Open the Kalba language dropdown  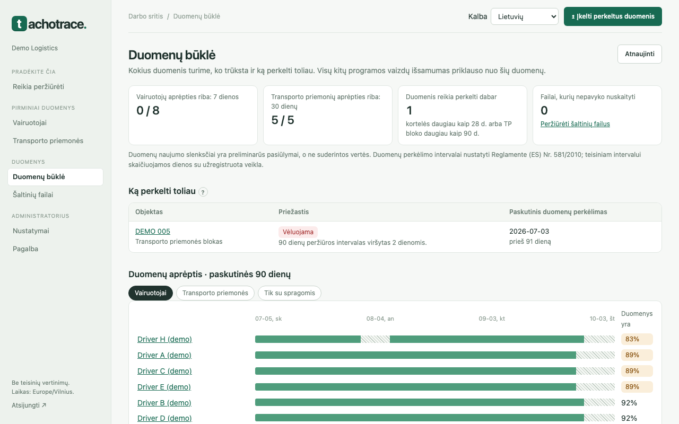coord(525,16)
